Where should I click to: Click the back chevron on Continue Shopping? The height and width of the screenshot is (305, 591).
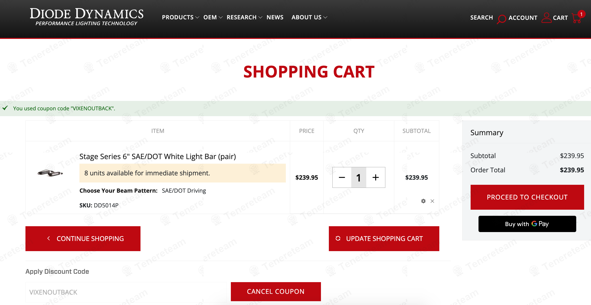pyautogui.click(x=49, y=238)
